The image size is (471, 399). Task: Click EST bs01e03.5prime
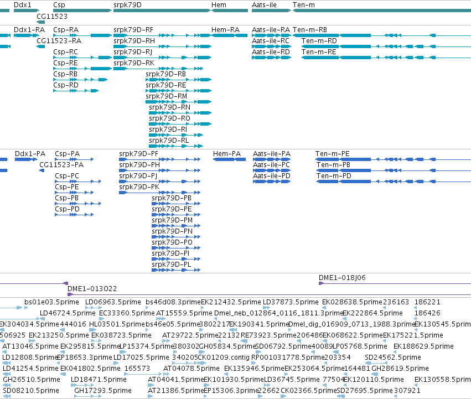51,302
